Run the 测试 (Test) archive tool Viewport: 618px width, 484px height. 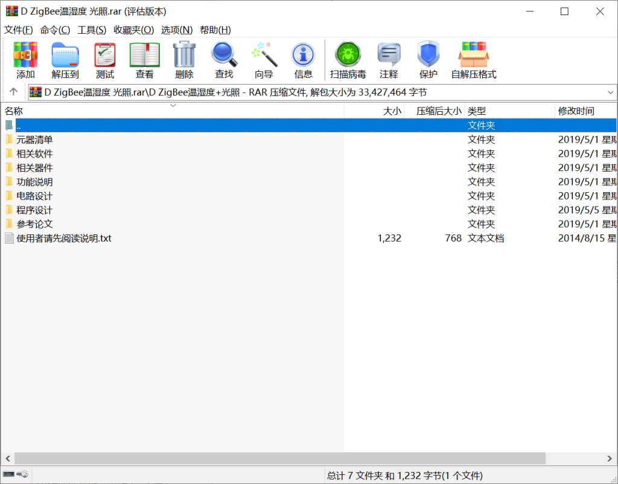click(x=104, y=60)
